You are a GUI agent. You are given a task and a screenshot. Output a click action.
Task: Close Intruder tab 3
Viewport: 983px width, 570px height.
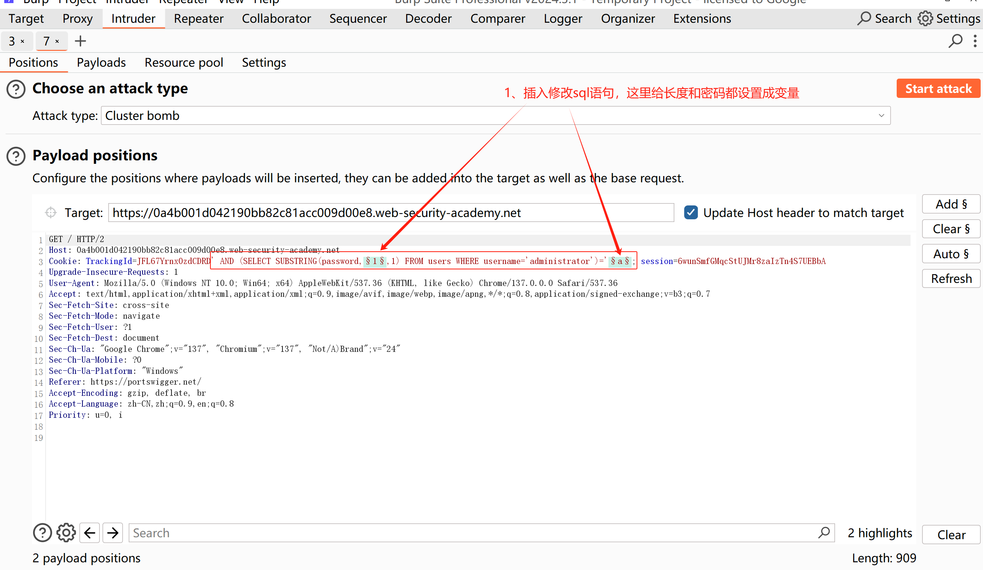click(23, 41)
